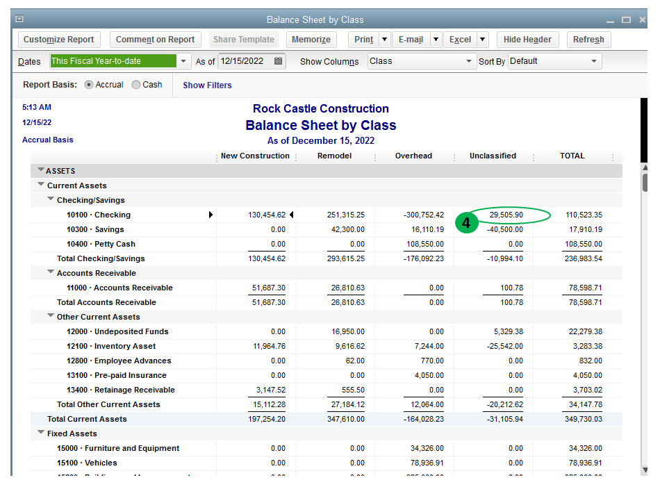Open the Excel export dropdown arrow
This screenshot has height=487, width=660.
tap(483, 40)
